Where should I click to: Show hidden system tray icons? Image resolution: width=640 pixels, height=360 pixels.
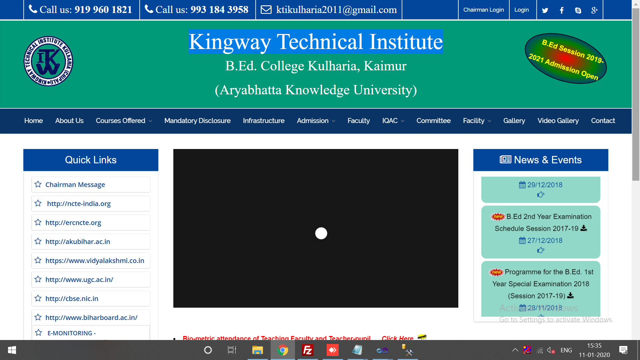pyautogui.click(x=515, y=350)
